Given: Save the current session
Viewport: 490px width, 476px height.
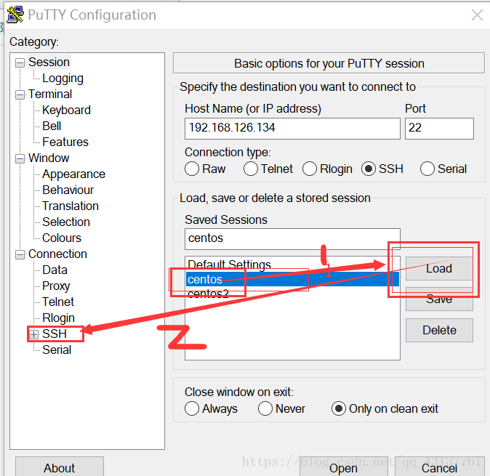Looking at the screenshot, I should click(439, 299).
